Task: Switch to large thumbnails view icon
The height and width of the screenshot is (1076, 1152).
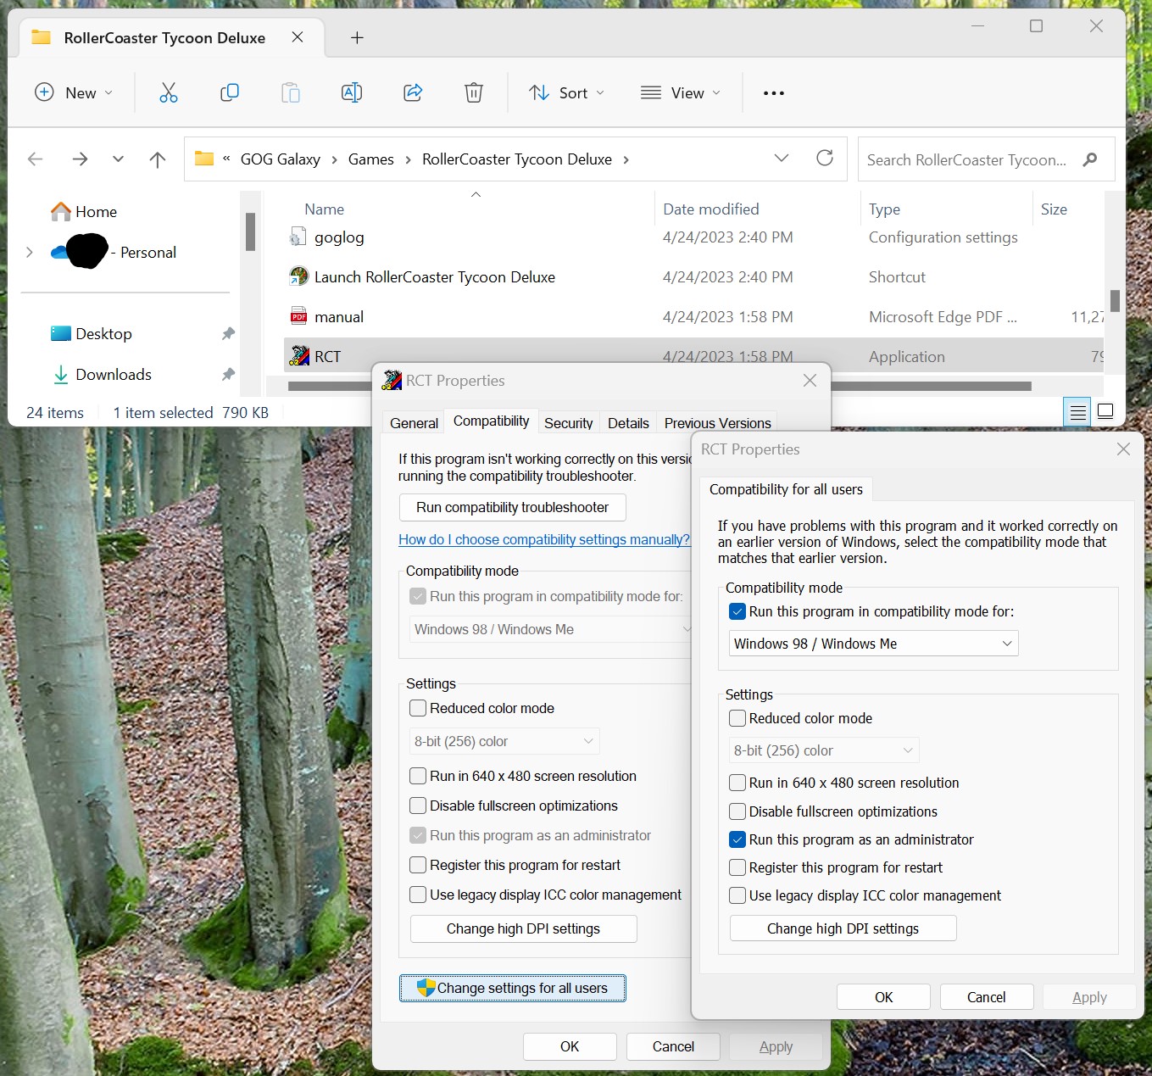Action: click(x=1105, y=412)
